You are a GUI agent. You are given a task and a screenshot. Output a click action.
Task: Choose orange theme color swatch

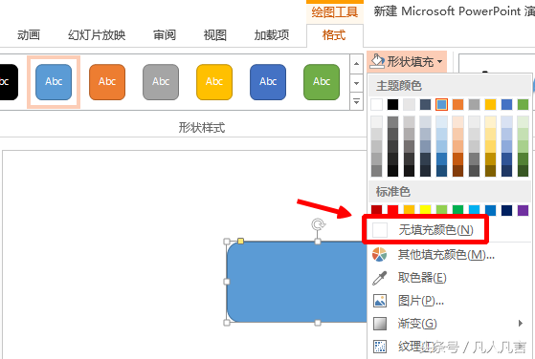457,104
